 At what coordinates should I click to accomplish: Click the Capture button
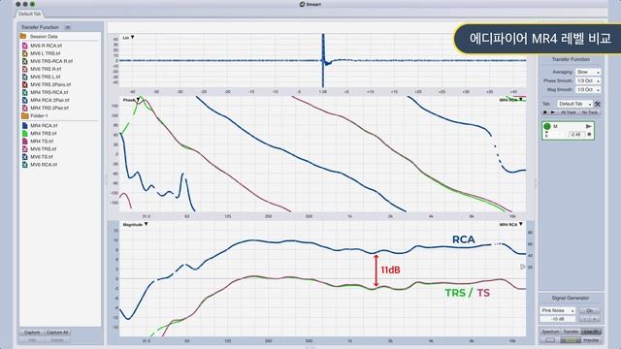(x=32, y=333)
